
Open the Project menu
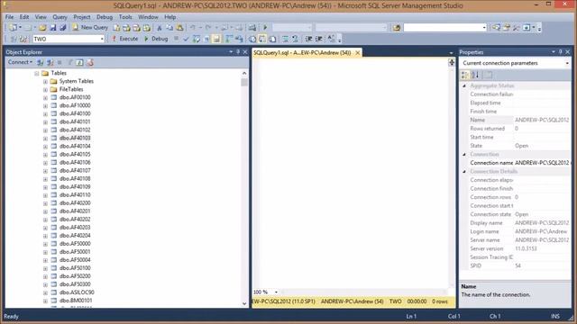pyautogui.click(x=82, y=17)
